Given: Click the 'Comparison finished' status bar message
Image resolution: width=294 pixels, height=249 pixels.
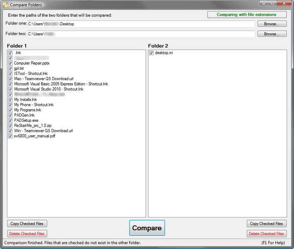Looking at the screenshot, I should tap(72, 243).
